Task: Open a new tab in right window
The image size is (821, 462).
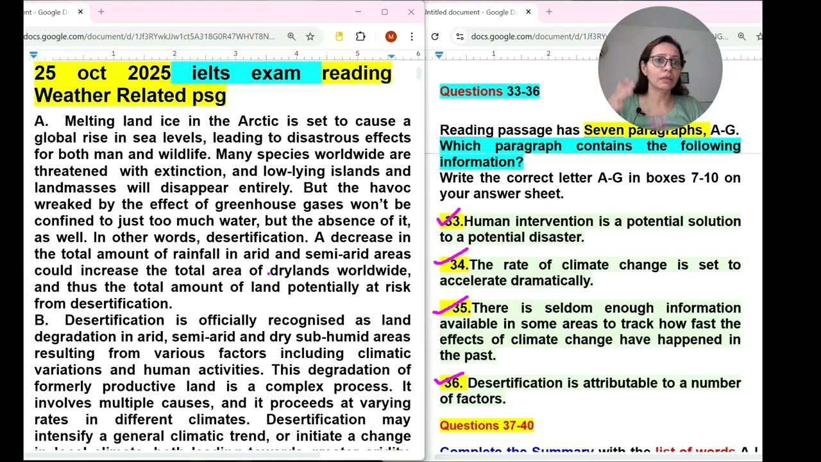Action: point(548,12)
